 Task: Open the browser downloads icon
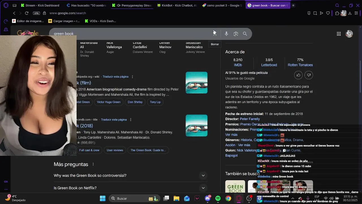(x=350, y=13)
